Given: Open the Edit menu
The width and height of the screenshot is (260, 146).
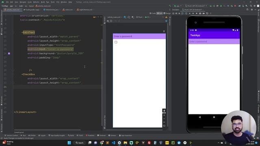Looking at the screenshot, I should (x=11, y=2).
